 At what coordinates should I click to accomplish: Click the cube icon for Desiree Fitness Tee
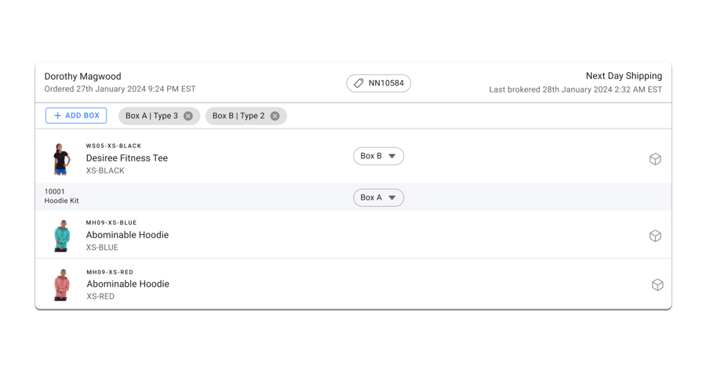(655, 159)
